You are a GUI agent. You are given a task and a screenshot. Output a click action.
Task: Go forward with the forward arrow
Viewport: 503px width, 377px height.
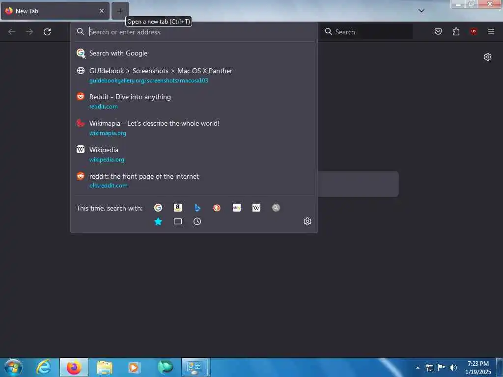tap(29, 32)
